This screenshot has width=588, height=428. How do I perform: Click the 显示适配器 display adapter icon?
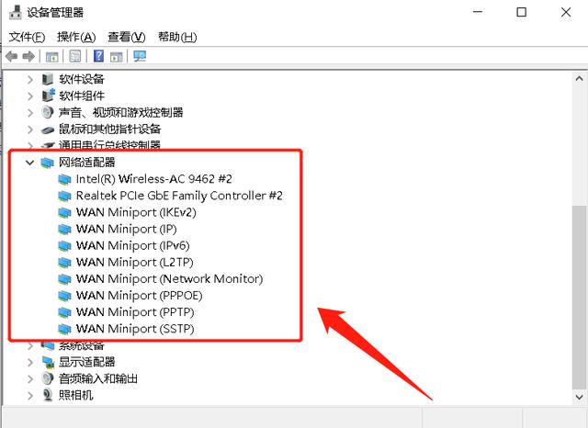pos(48,362)
